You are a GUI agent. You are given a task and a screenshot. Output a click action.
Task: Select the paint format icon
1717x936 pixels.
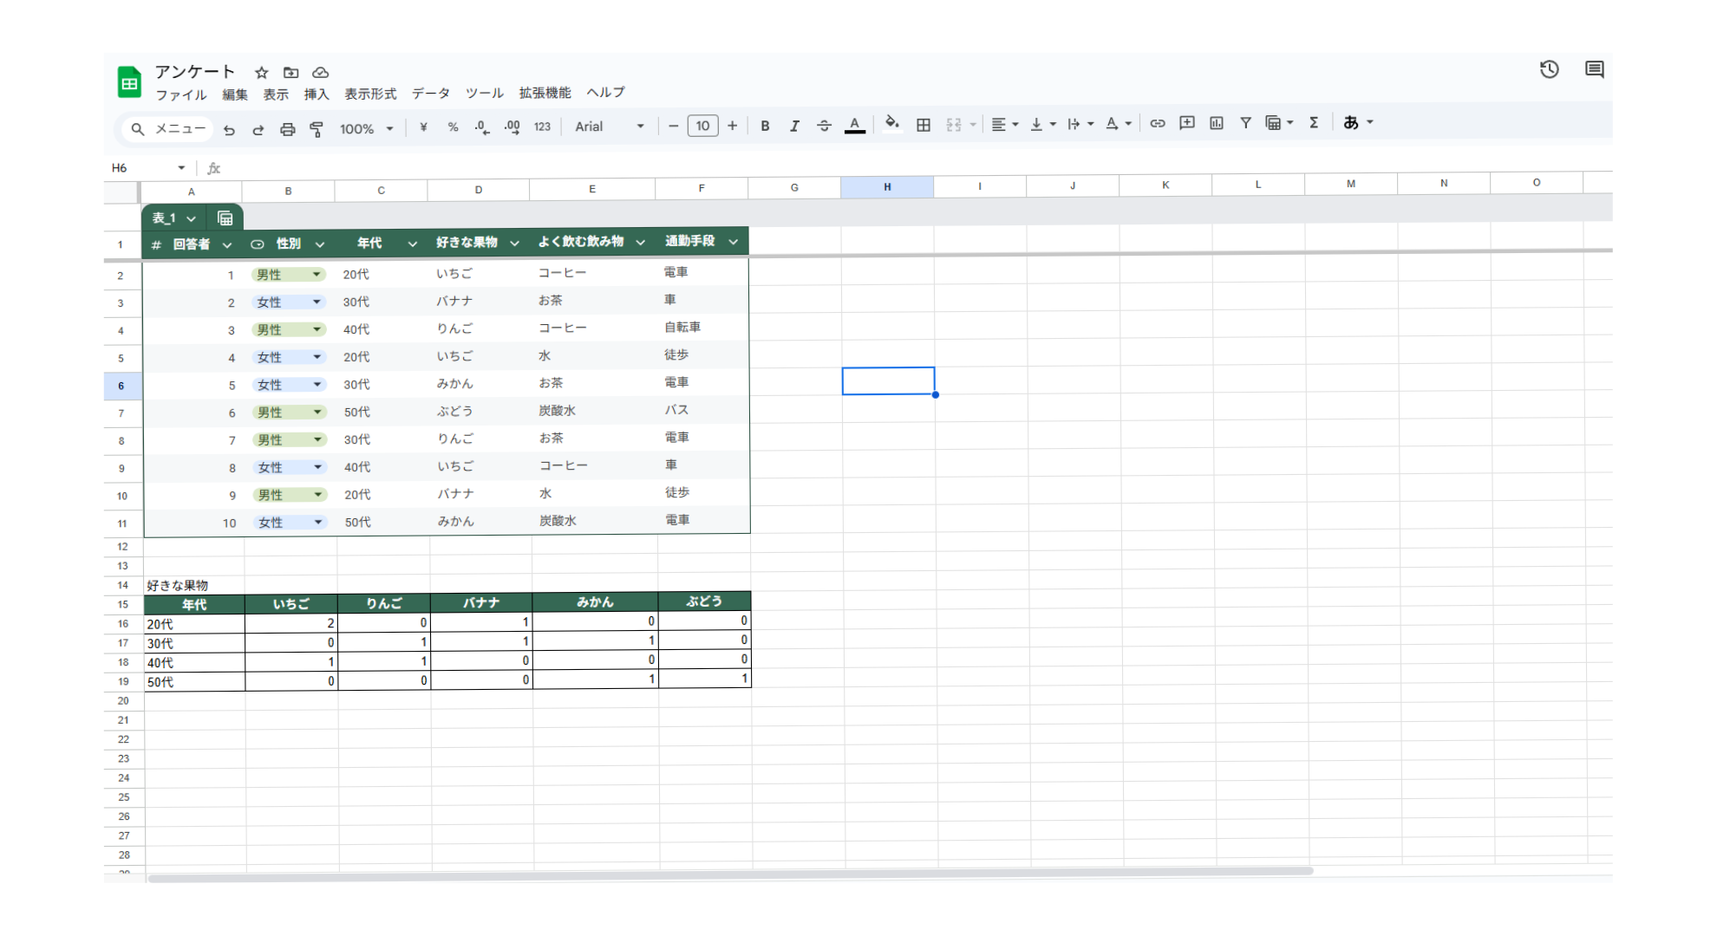coord(317,129)
